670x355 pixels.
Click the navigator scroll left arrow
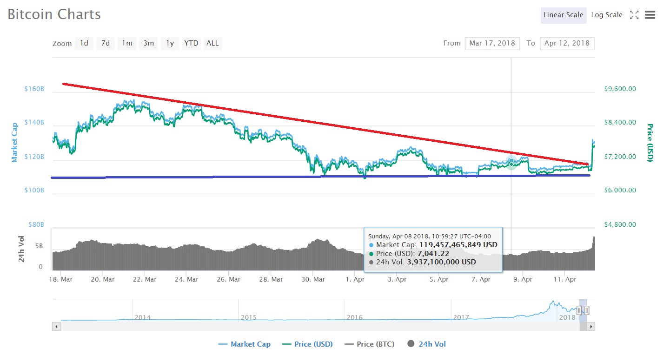pyautogui.click(x=56, y=327)
